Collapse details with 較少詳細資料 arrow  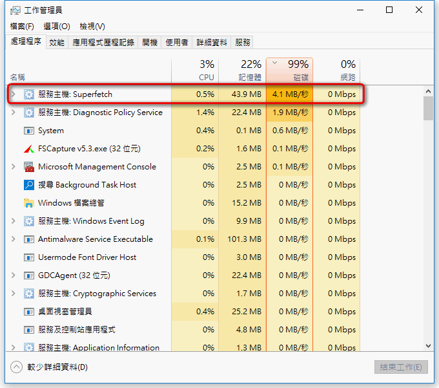pos(16,367)
